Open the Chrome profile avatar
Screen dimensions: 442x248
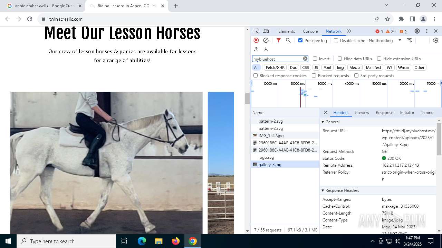point(423,19)
